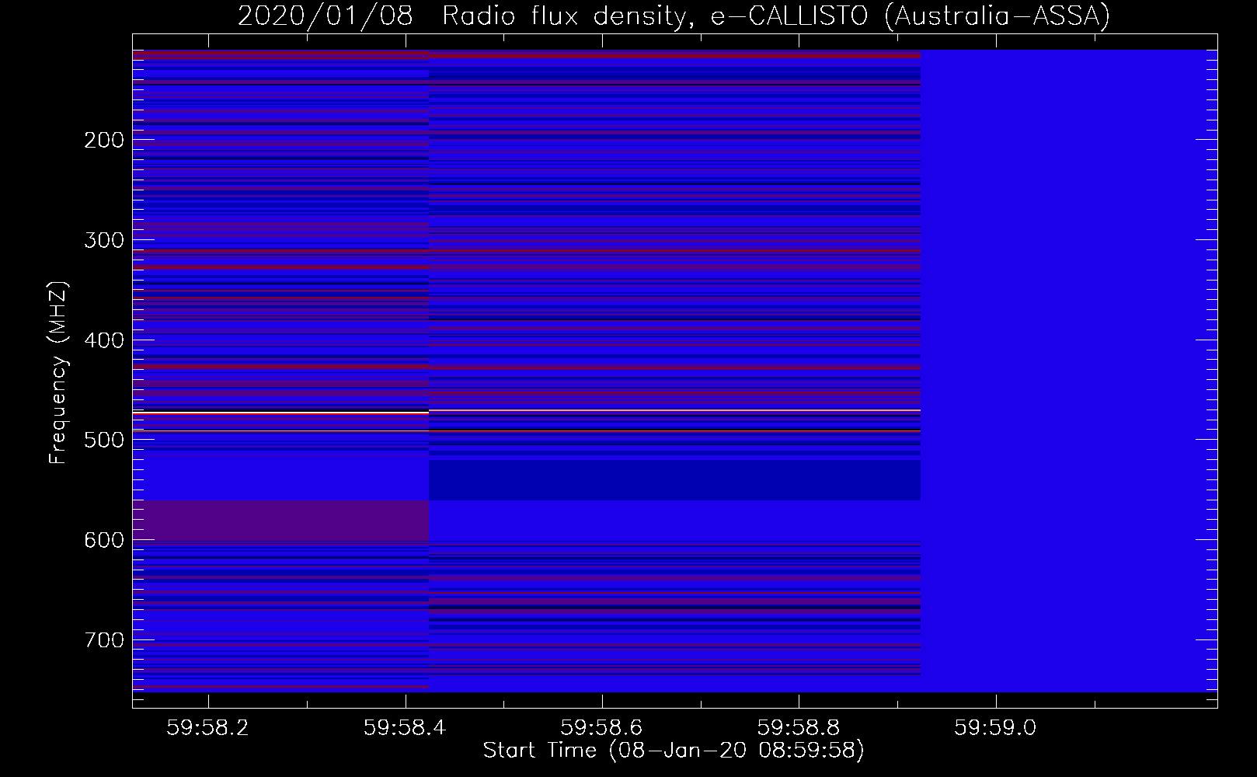Click the 400 frequency tick label
Viewport: 1257px width, 777px height.
pos(104,340)
